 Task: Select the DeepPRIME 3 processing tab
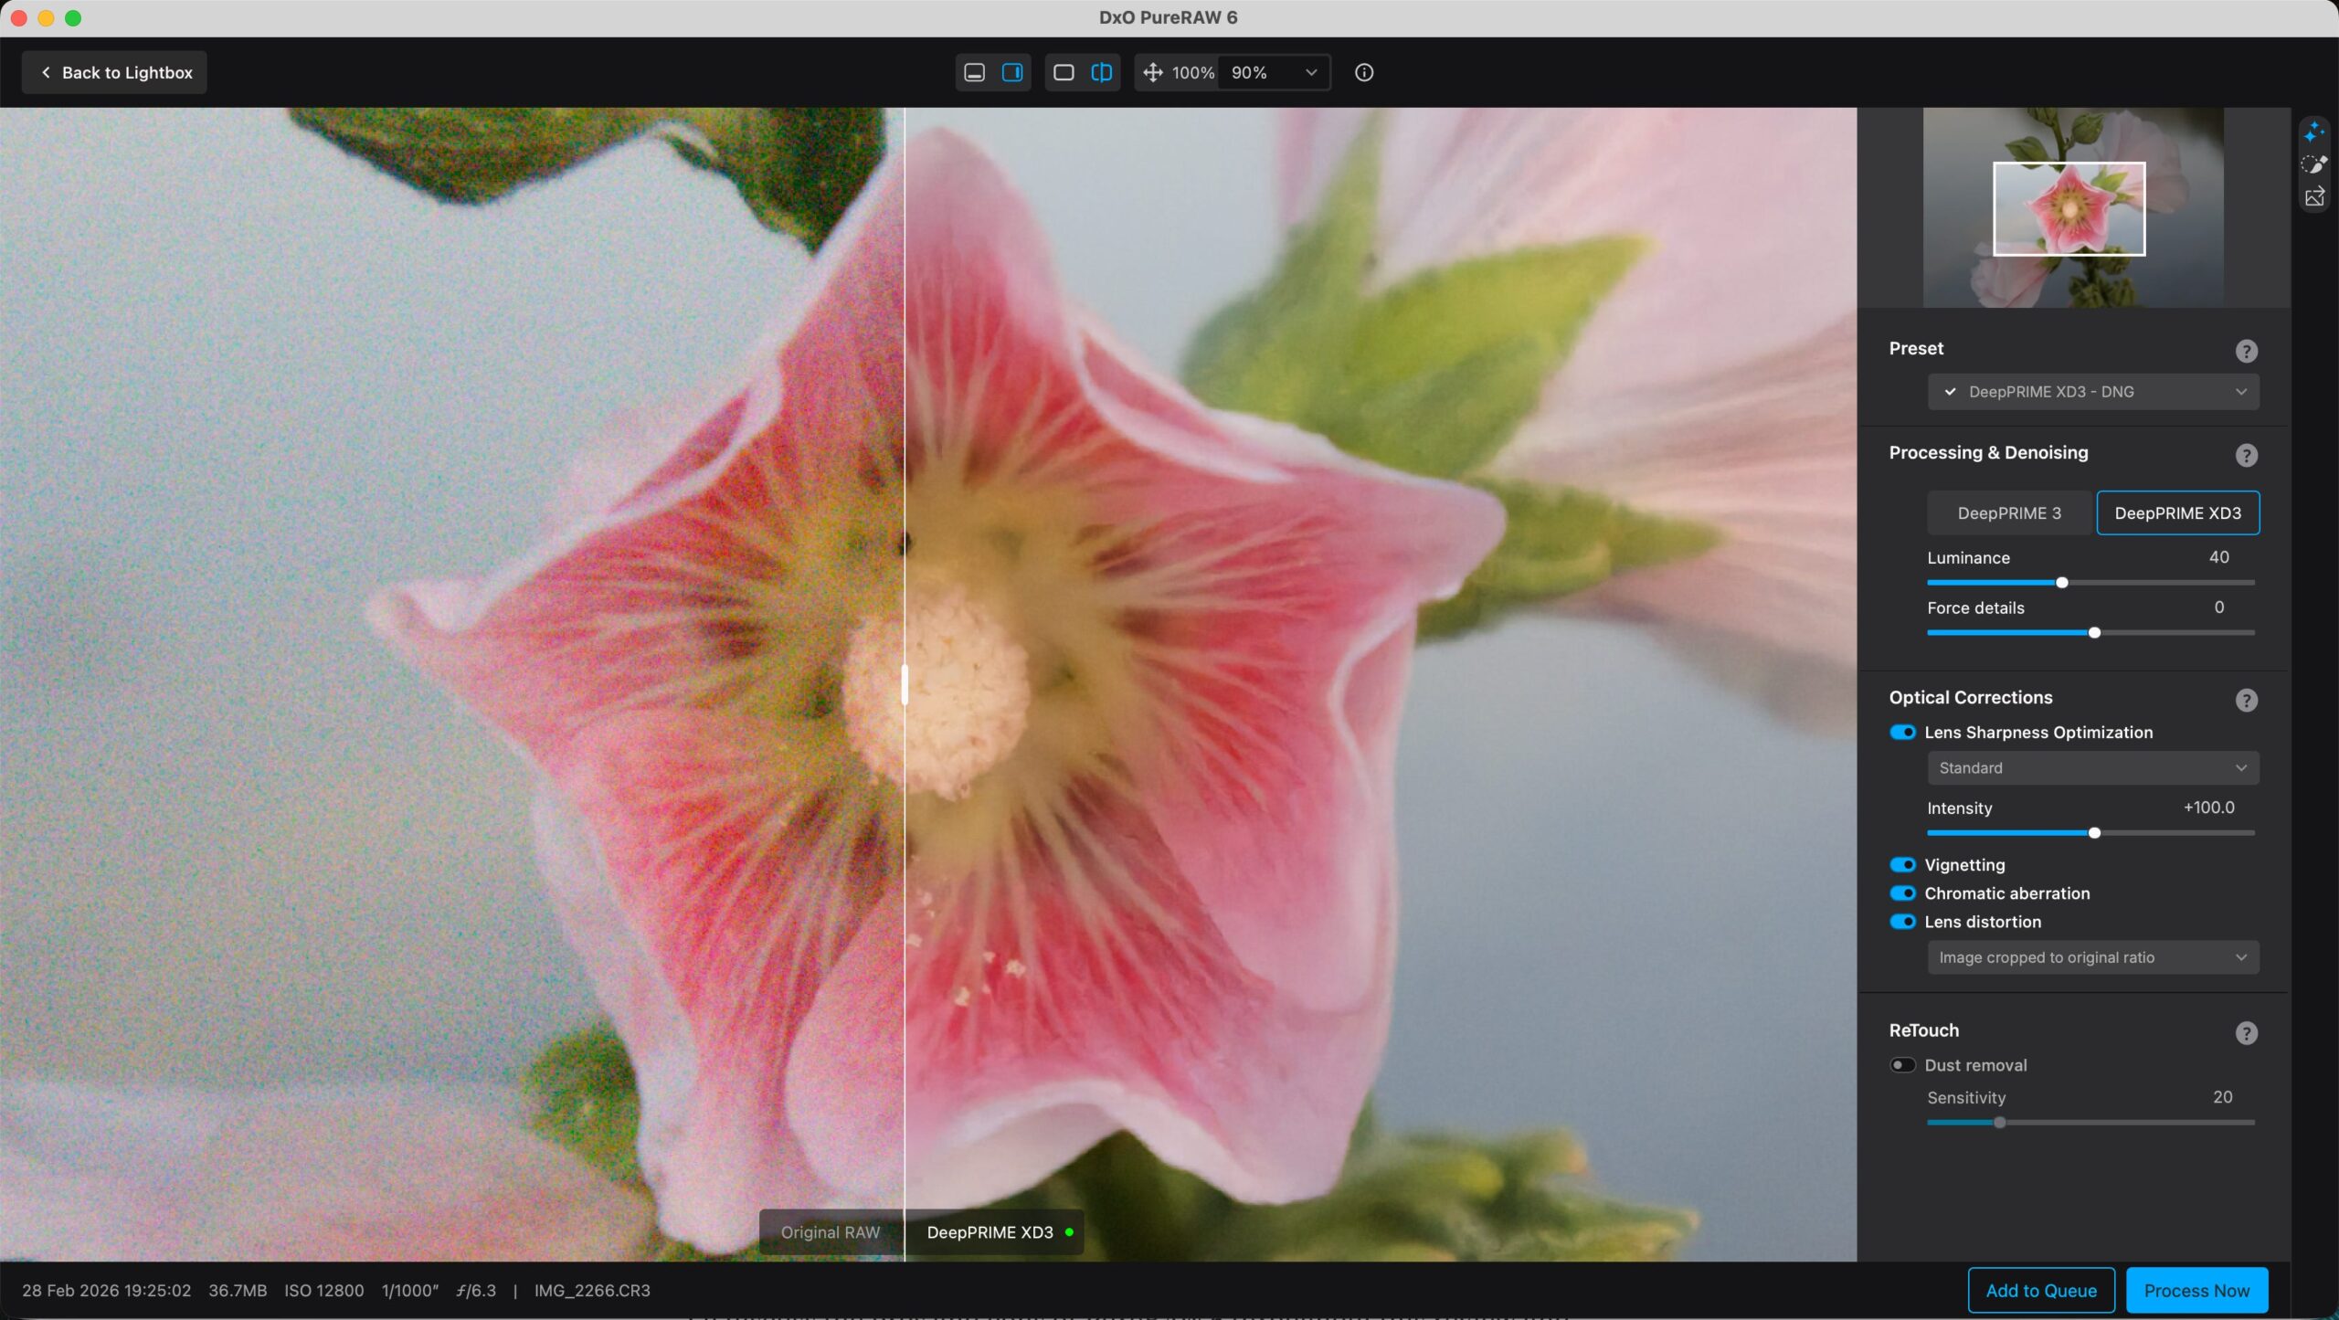coord(2009,512)
